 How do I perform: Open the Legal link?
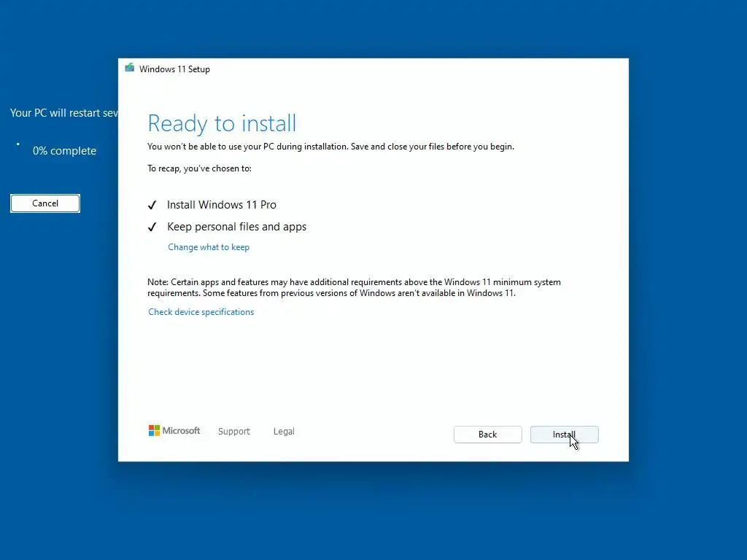(284, 431)
